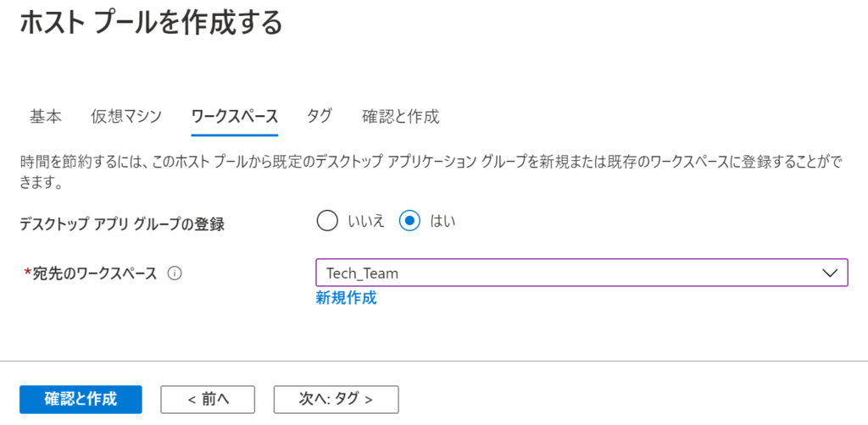Open the Tech_Team workspace combo box

point(581,273)
